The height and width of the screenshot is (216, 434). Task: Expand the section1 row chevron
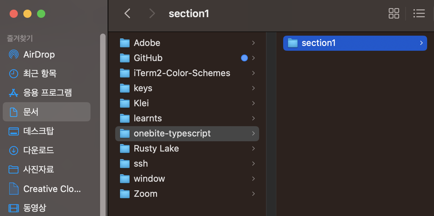tap(421, 43)
